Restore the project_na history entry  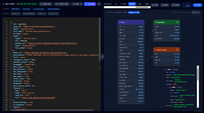[16, 14]
